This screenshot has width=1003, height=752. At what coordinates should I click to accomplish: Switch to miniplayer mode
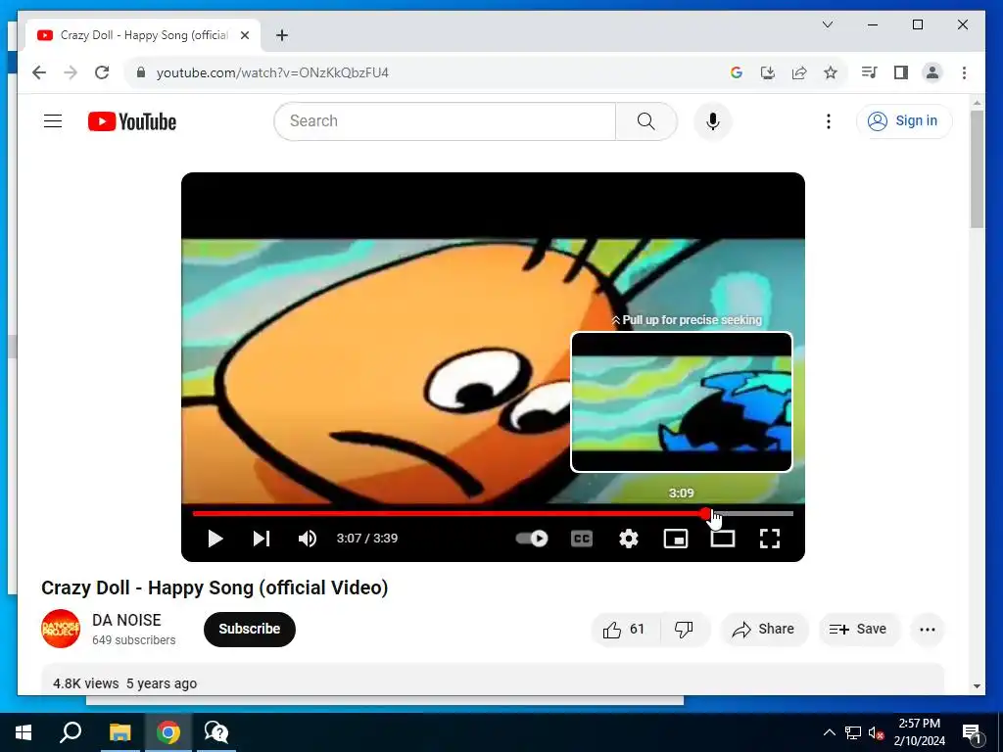coord(676,539)
